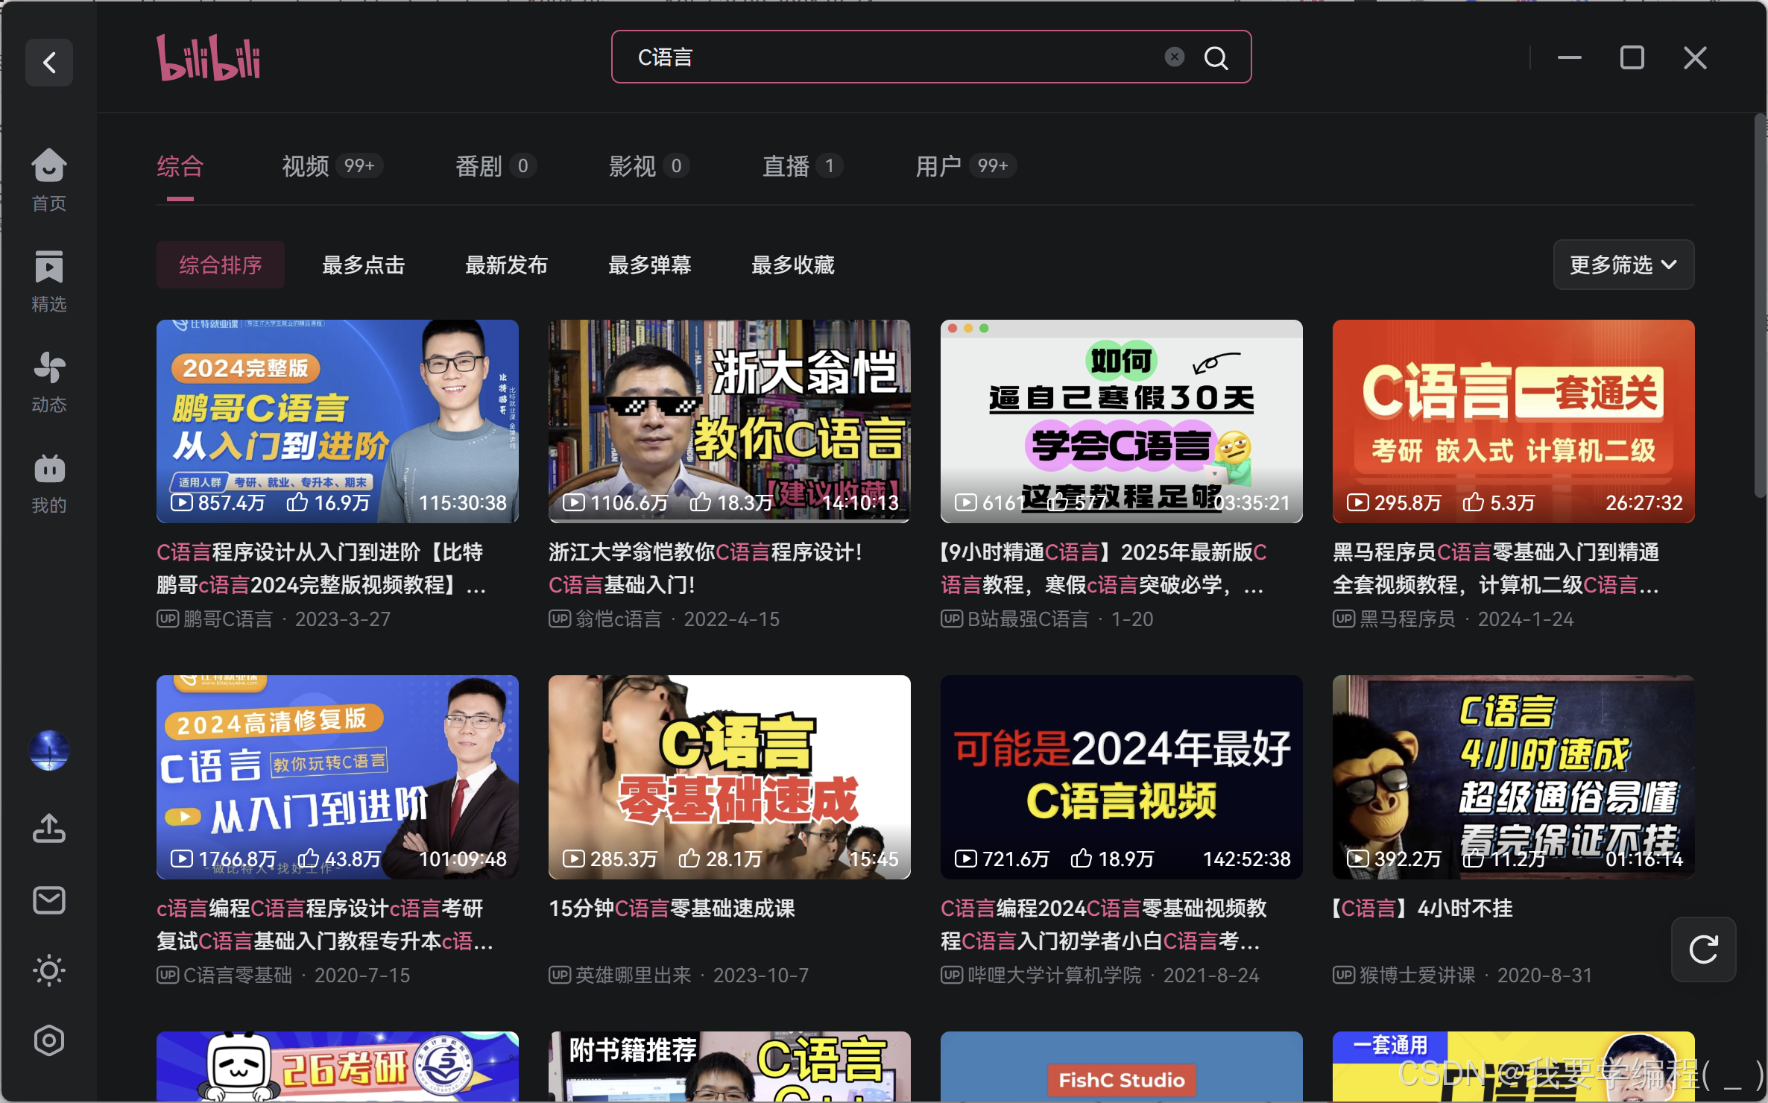Viewport: 1768px width, 1103px height.
Task: Sort results by 最新发布
Action: [507, 265]
